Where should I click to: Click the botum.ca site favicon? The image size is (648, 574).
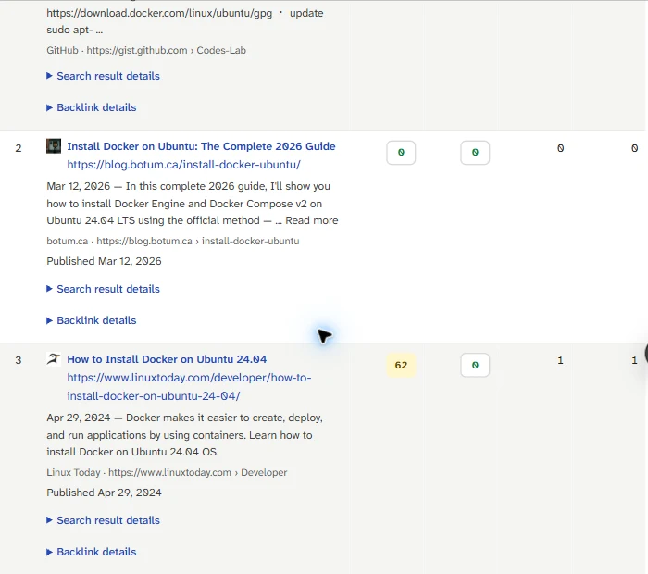(x=54, y=146)
